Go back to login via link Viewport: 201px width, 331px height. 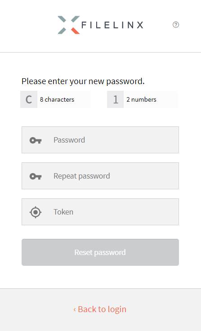(x=100, y=309)
